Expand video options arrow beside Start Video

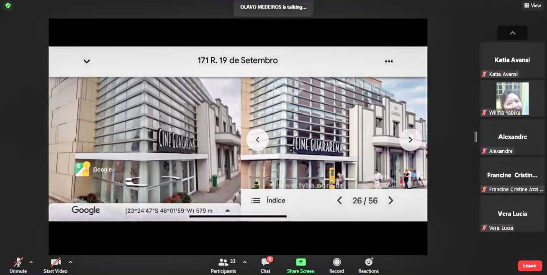tap(70, 262)
